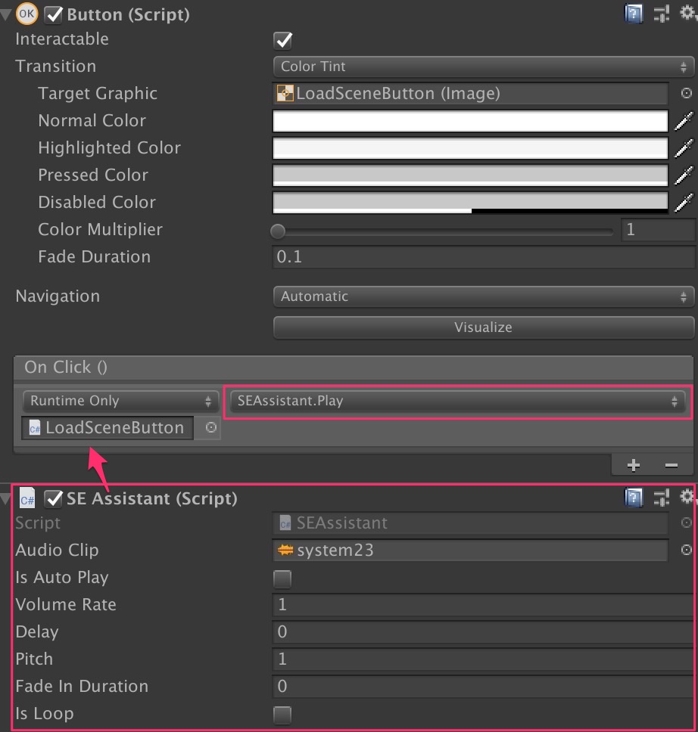This screenshot has height=732, width=698.
Task: Select the LoadSceneButton object field in On Click
Action: [108, 427]
